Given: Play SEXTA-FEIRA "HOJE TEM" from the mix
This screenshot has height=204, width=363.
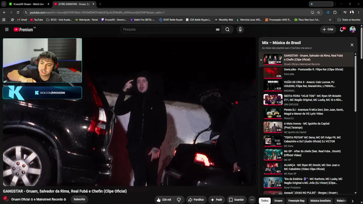Looking at the screenshot, I should tap(307, 100).
